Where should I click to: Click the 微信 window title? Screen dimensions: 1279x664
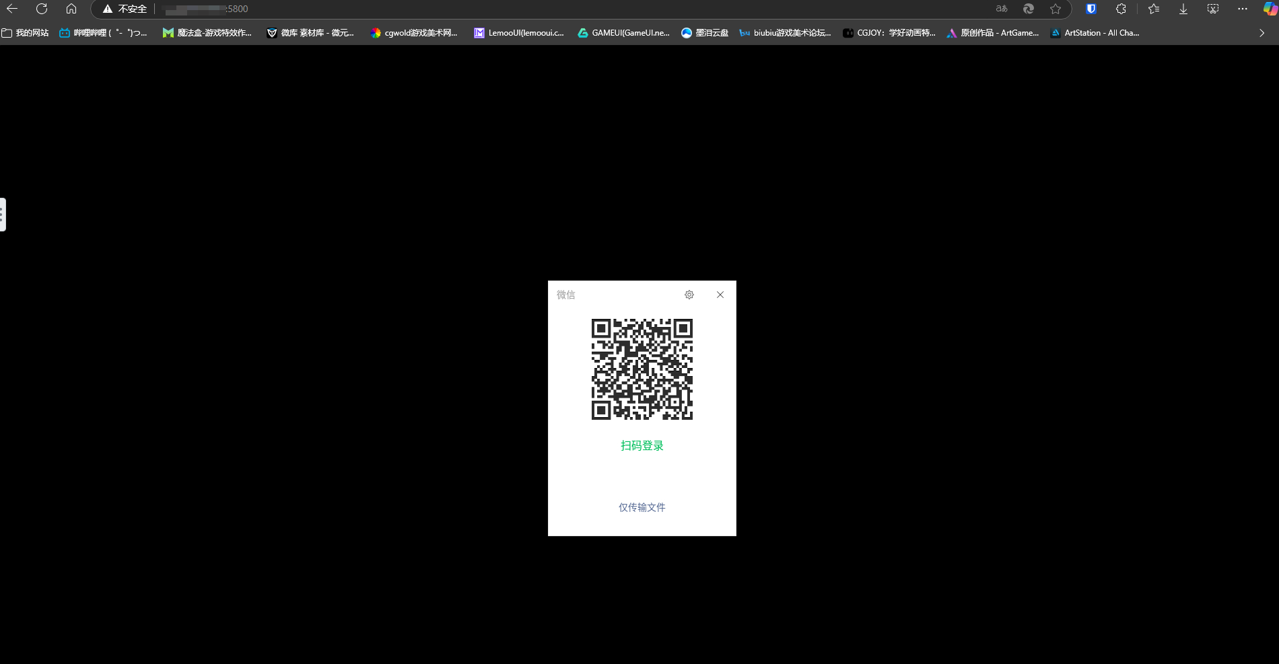pyautogui.click(x=565, y=295)
